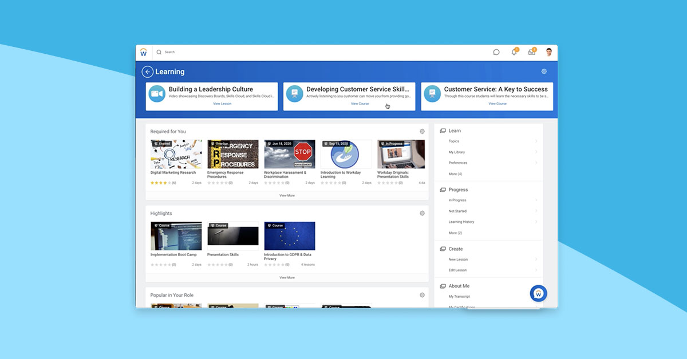
Task: Click View Lesson for Building a Leadership Culture
Action: click(x=222, y=104)
